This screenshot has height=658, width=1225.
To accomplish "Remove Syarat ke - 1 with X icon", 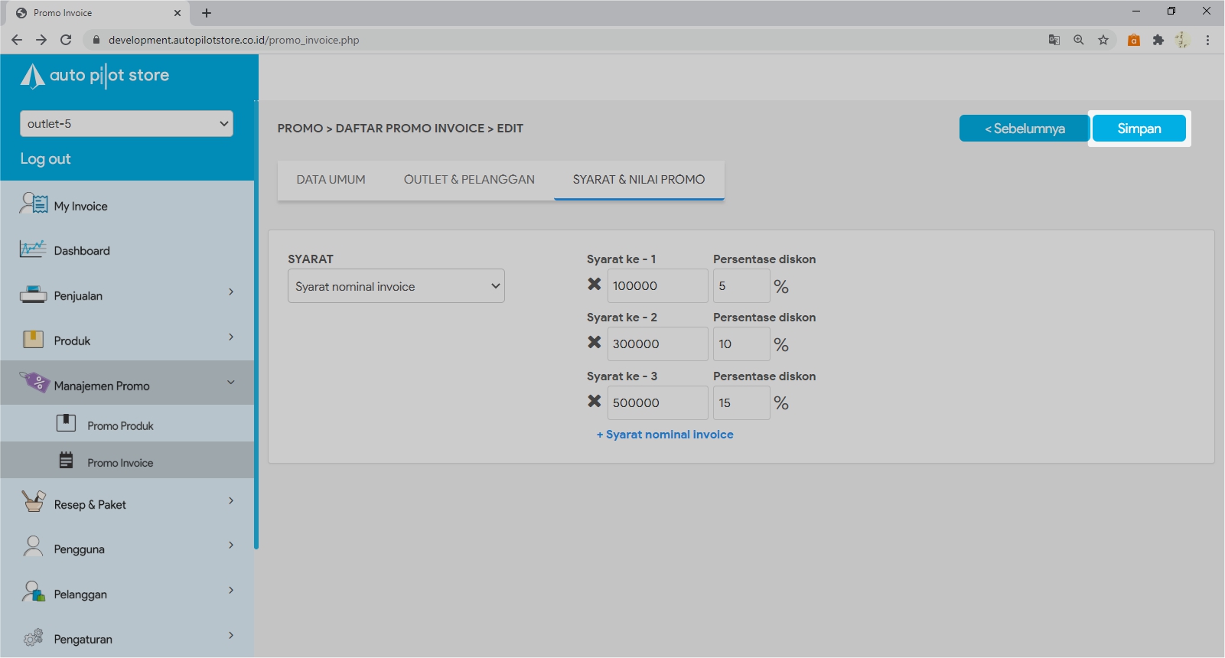I will 594,285.
